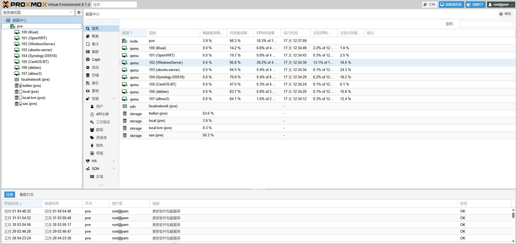Click the search field in the resource panel
Image resolution: width=517 pixels, height=245 pixels.
[x=486, y=24]
